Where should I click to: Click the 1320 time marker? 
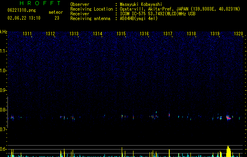(239, 34)
